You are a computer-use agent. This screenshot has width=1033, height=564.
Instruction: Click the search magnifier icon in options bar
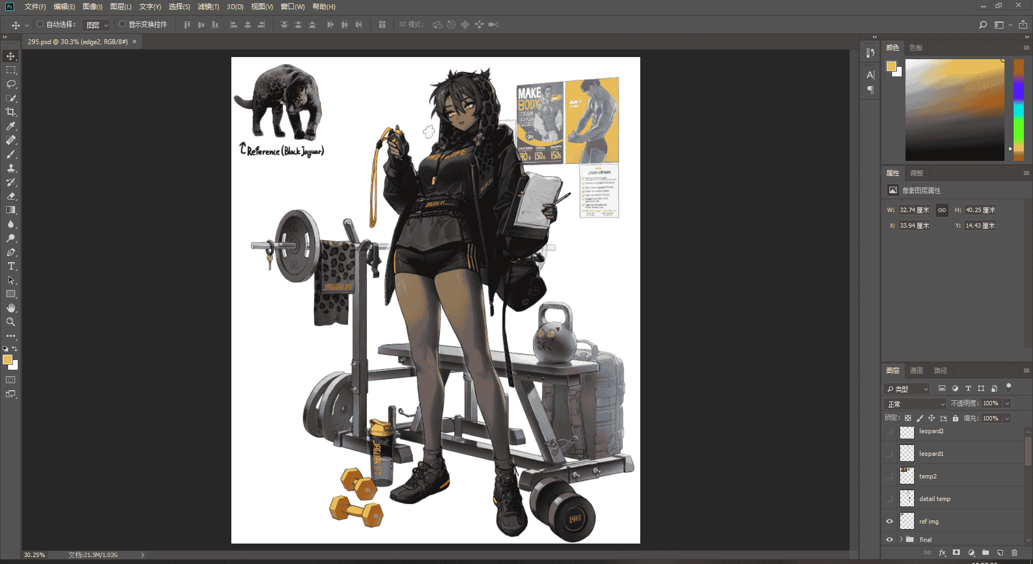(x=982, y=25)
